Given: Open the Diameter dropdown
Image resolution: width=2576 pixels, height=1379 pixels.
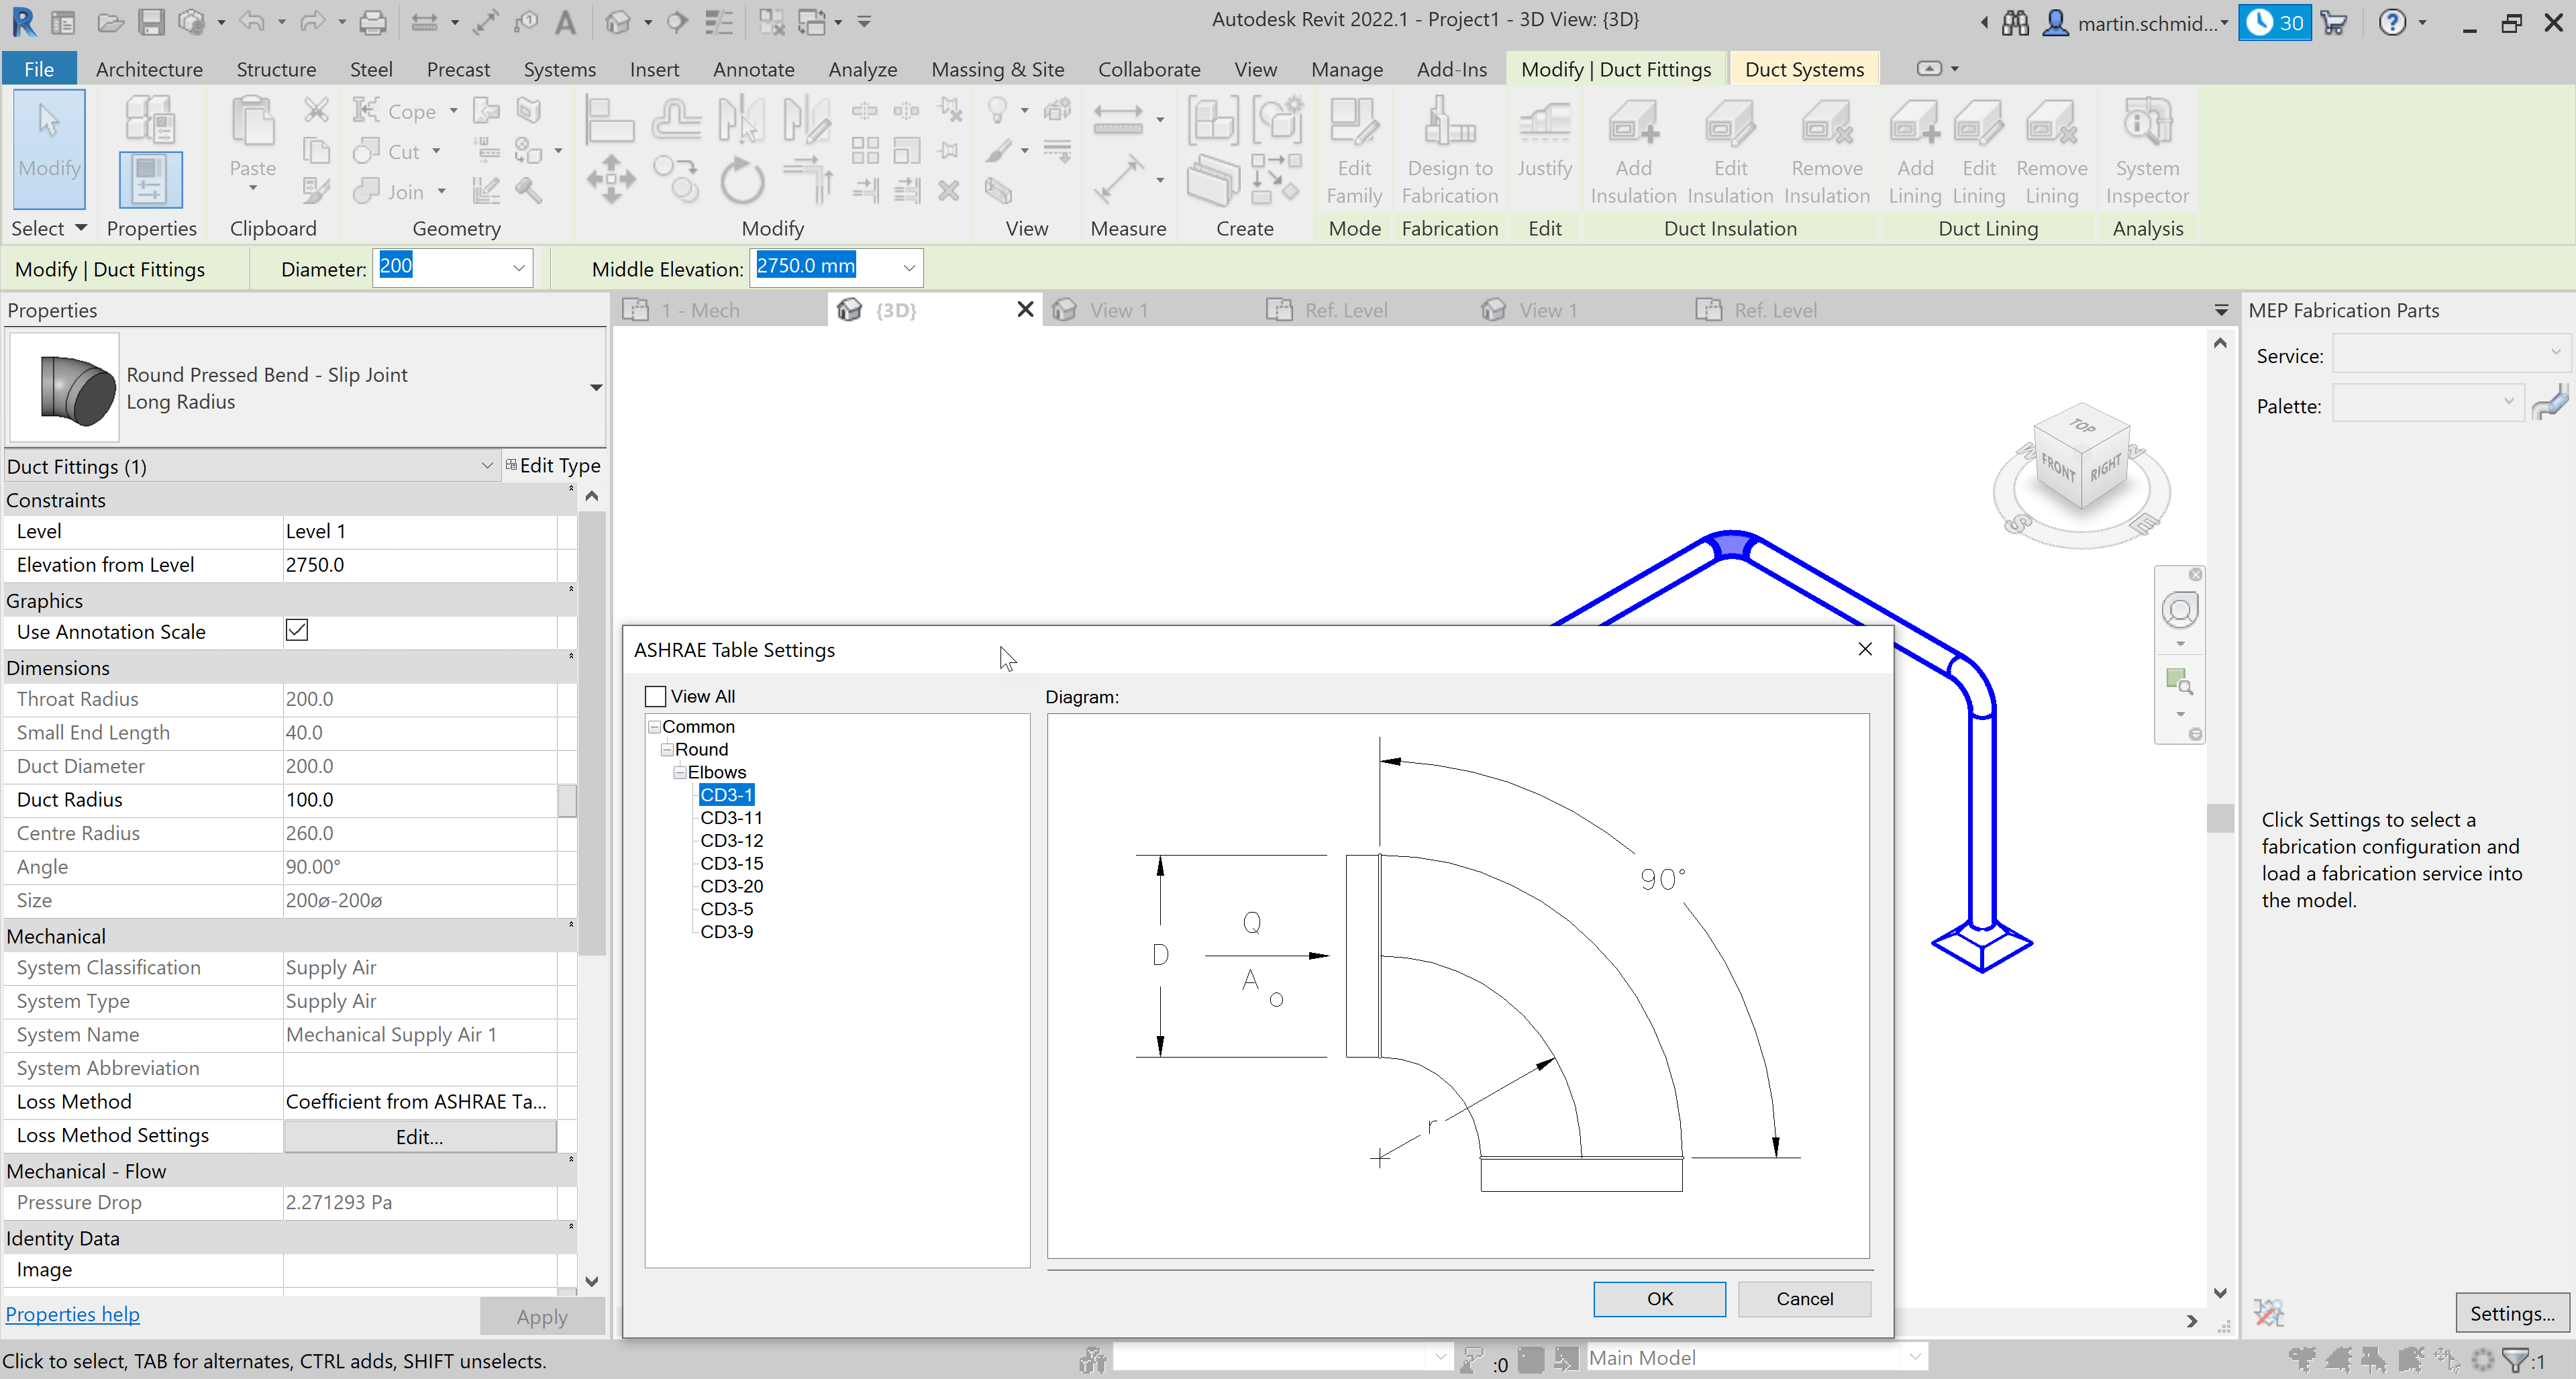Looking at the screenshot, I should 518,268.
